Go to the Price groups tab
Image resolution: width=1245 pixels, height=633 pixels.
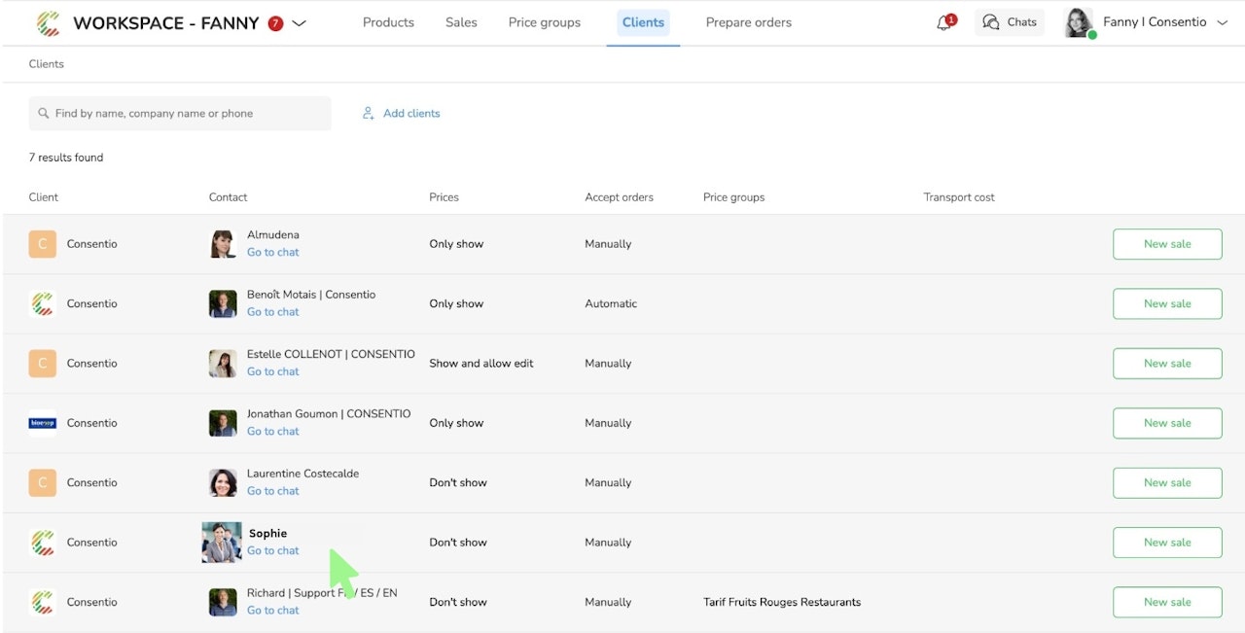(544, 22)
